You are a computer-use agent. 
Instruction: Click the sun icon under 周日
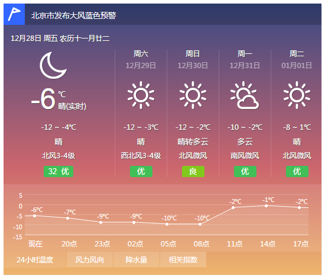[193, 95]
